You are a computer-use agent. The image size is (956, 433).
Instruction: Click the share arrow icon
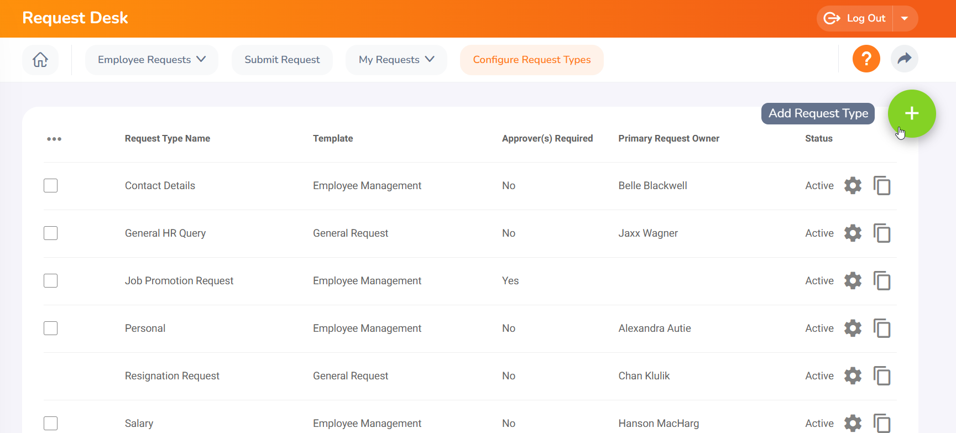904,59
